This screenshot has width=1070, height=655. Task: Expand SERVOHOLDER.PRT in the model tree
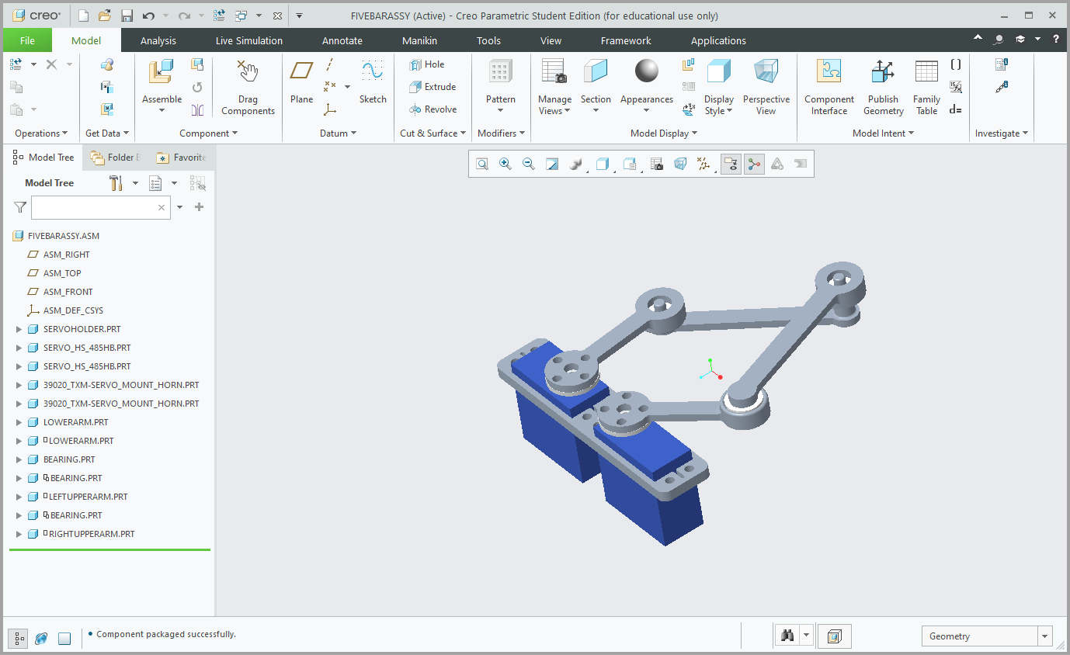tap(19, 329)
